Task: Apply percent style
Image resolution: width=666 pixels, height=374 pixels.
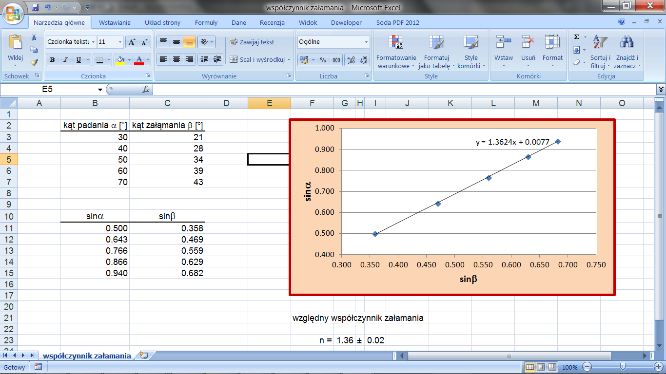Action: tap(323, 60)
